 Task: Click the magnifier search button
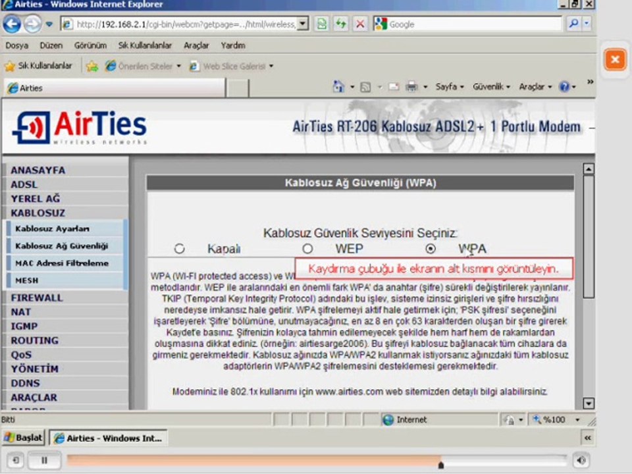tap(573, 24)
